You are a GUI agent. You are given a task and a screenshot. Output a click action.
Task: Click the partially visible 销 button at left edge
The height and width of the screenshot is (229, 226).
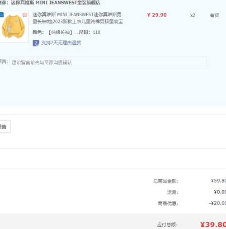pos(5,126)
